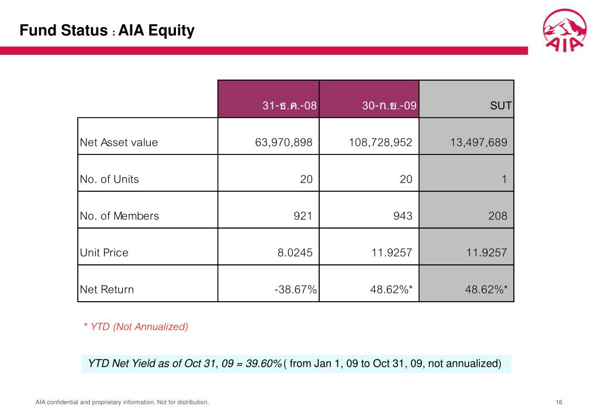Click the highlighted YTD Net Yield note
The height and width of the screenshot is (414, 598).
pyautogui.click(x=295, y=364)
